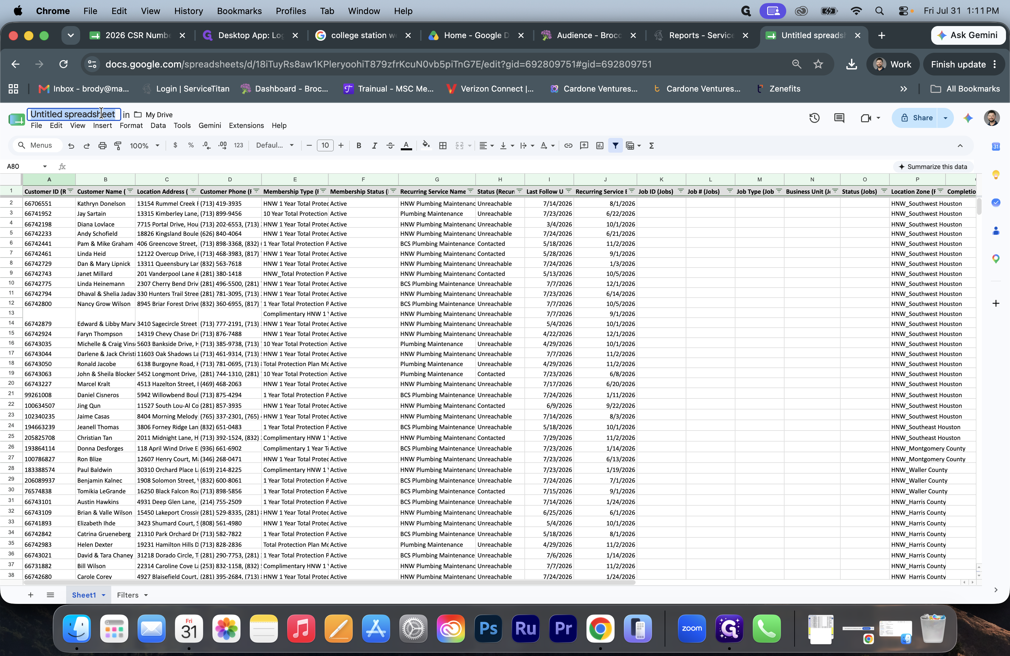Click the add sheet plus button

coord(30,595)
